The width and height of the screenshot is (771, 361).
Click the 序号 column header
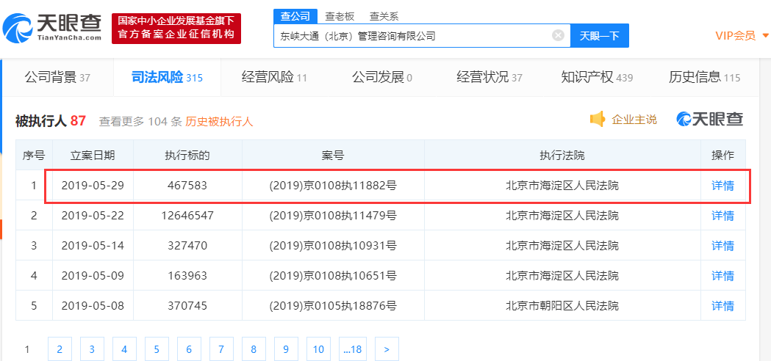click(34, 156)
